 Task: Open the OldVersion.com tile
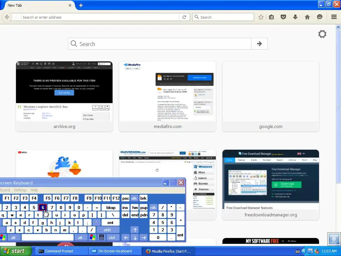200,185
